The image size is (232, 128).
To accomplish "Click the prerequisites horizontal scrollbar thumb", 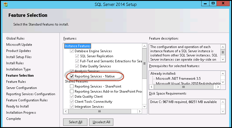I will pos(184,87).
